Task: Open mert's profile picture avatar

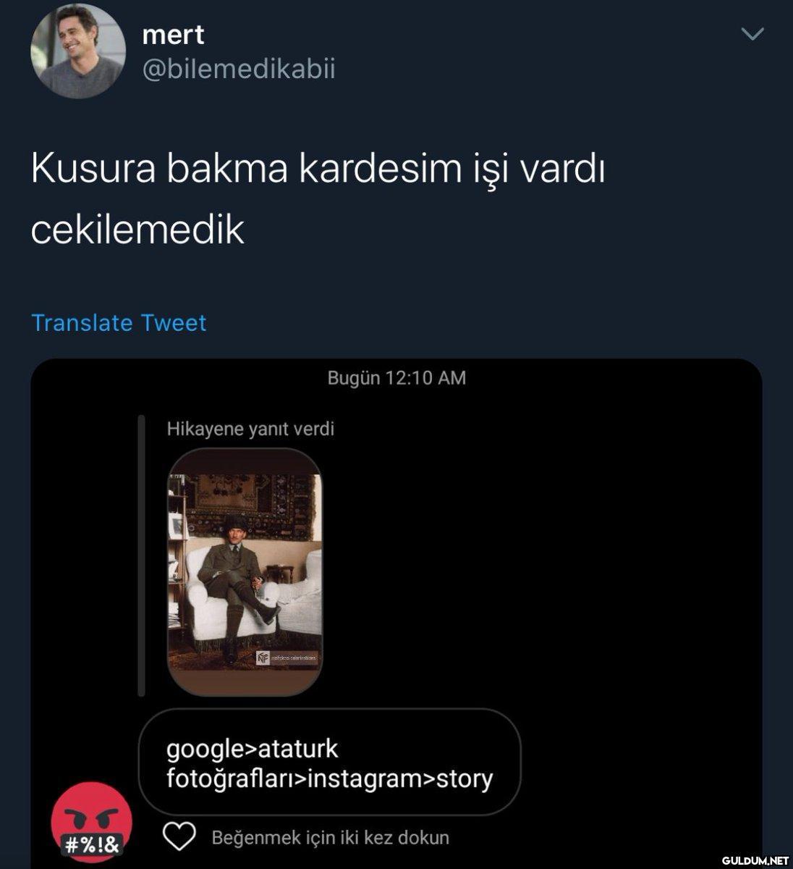Action: coord(77,51)
